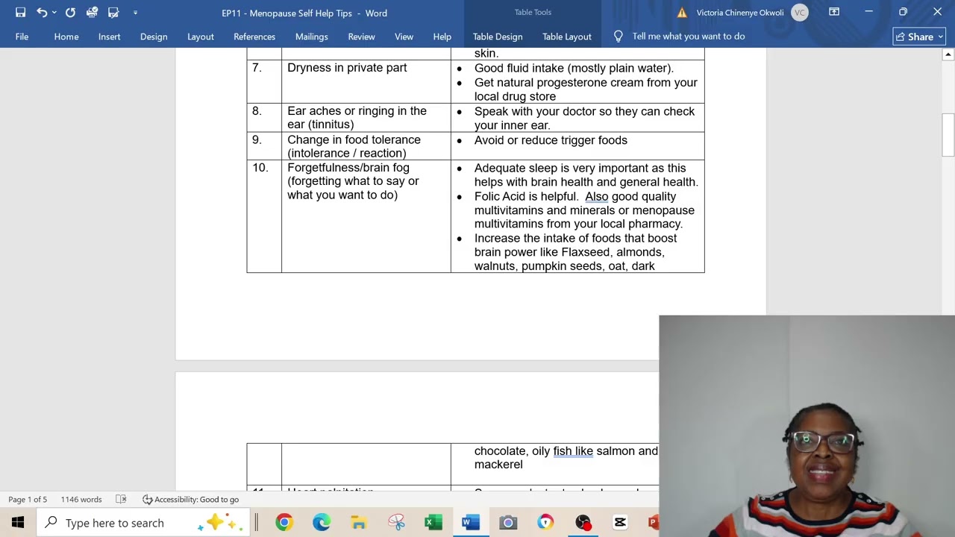Image resolution: width=955 pixels, height=537 pixels.
Task: Click the VC account avatar
Action: (800, 13)
